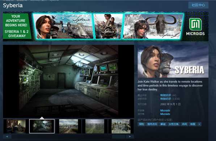Select the 冒险 adventure tag
Screen dimensions: 216x141
(x=141, y=124)
